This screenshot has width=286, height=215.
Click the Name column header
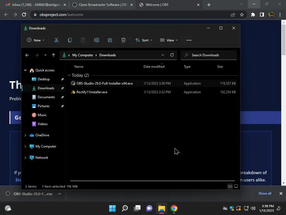[x=78, y=67]
